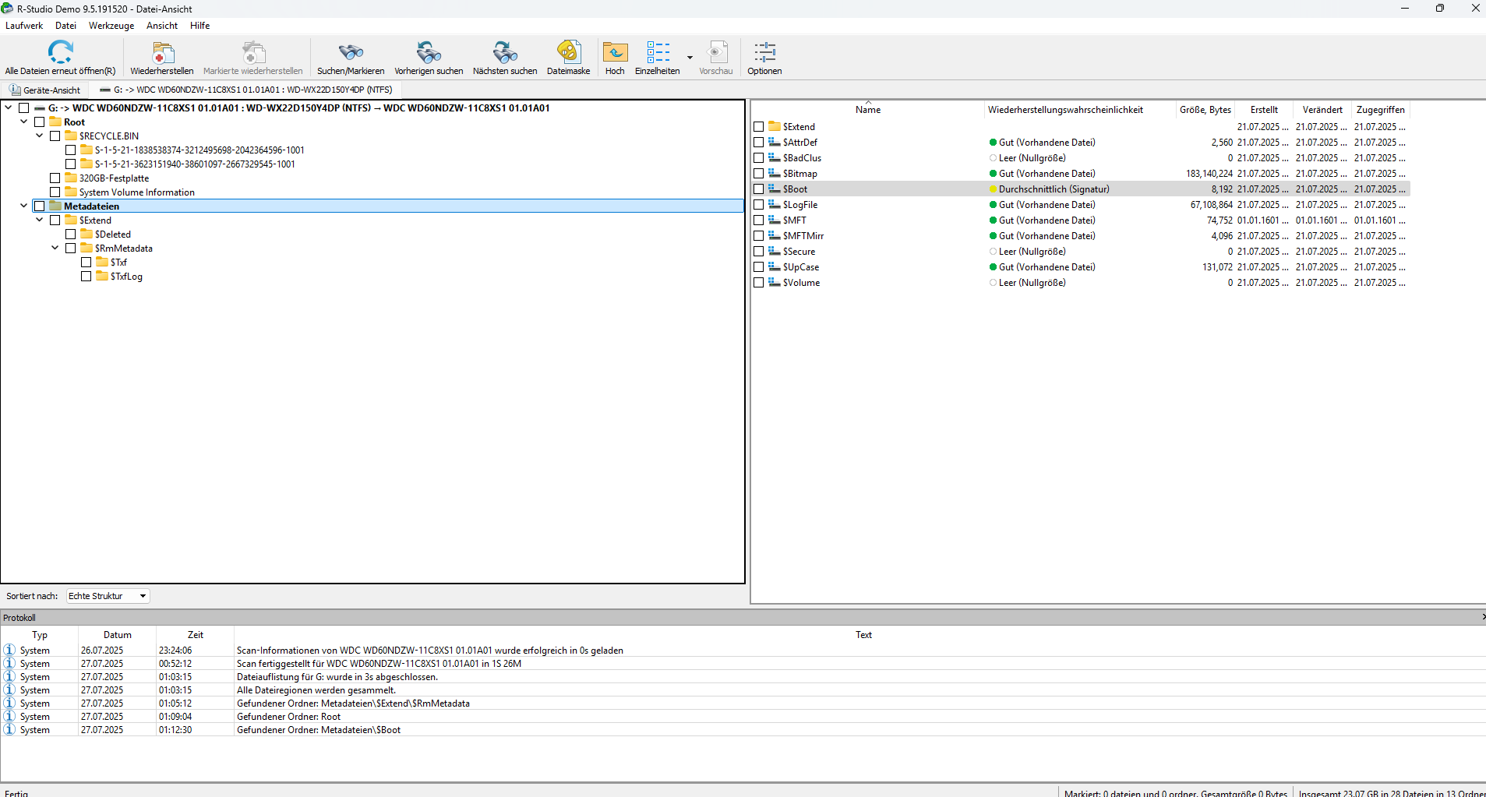Open the Datei menu
The image size is (1486, 797).
65,26
